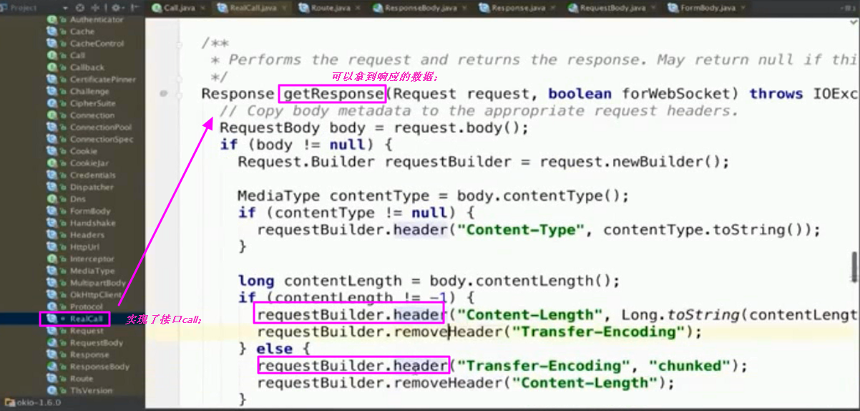Select the Dispatcher class in project tree
The height and width of the screenshot is (411, 860).
91,187
